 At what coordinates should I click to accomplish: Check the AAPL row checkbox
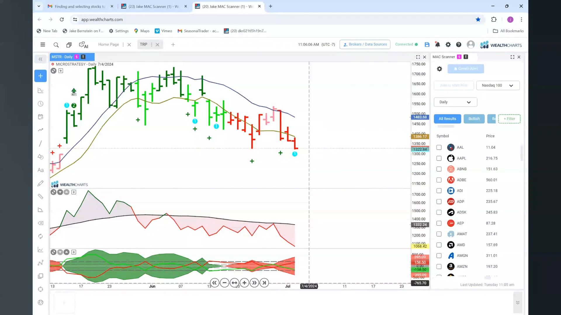[439, 158]
